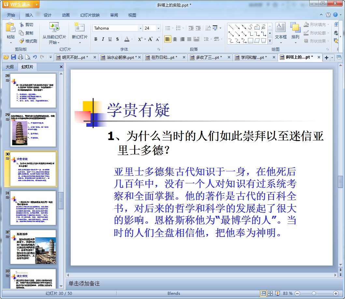
Task: Switch to the 大纲 outline tab
Action: [9, 67]
